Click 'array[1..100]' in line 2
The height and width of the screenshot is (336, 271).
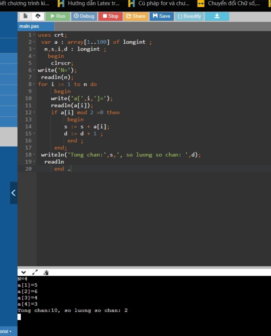tap(88, 42)
